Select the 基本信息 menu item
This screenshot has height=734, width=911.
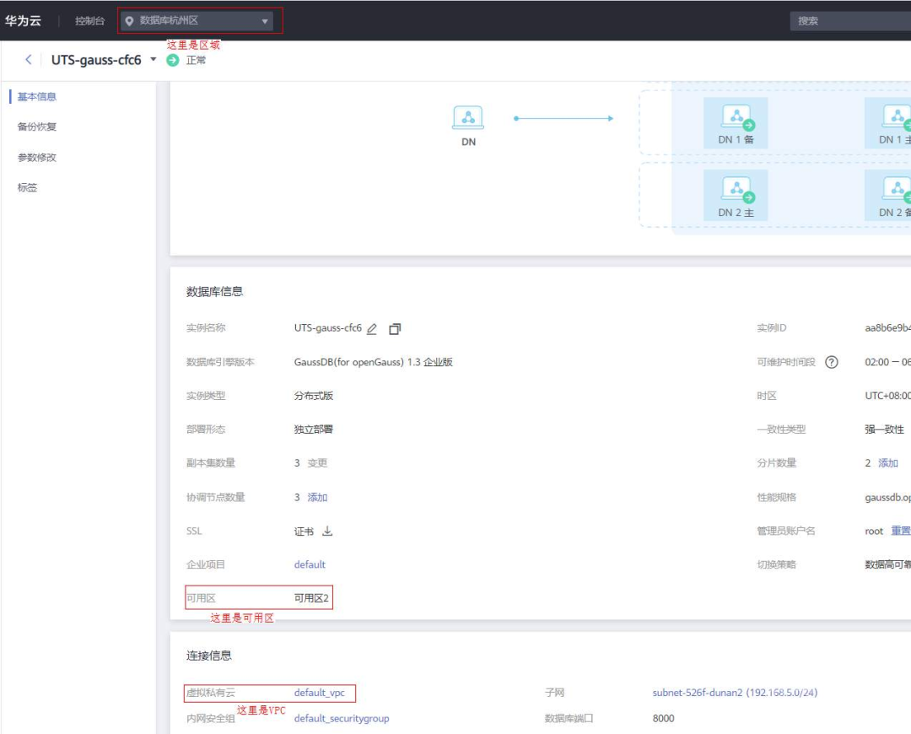point(36,96)
